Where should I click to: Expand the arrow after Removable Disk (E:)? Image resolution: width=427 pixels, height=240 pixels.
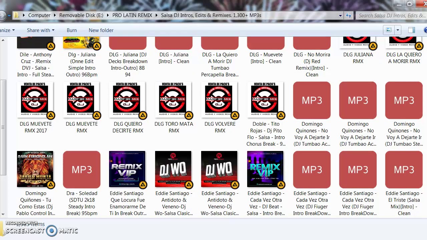tap(108, 15)
